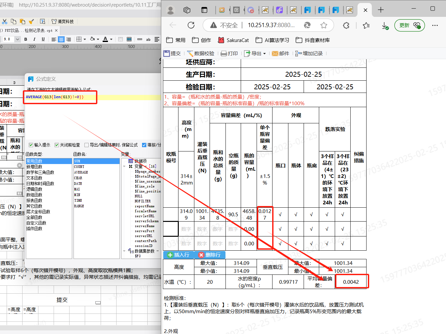446x334 pixels.
Task: Align cell text to the left
Action: pos(54,39)
